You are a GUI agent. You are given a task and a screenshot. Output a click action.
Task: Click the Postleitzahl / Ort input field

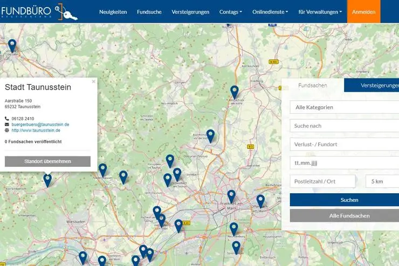point(323,181)
